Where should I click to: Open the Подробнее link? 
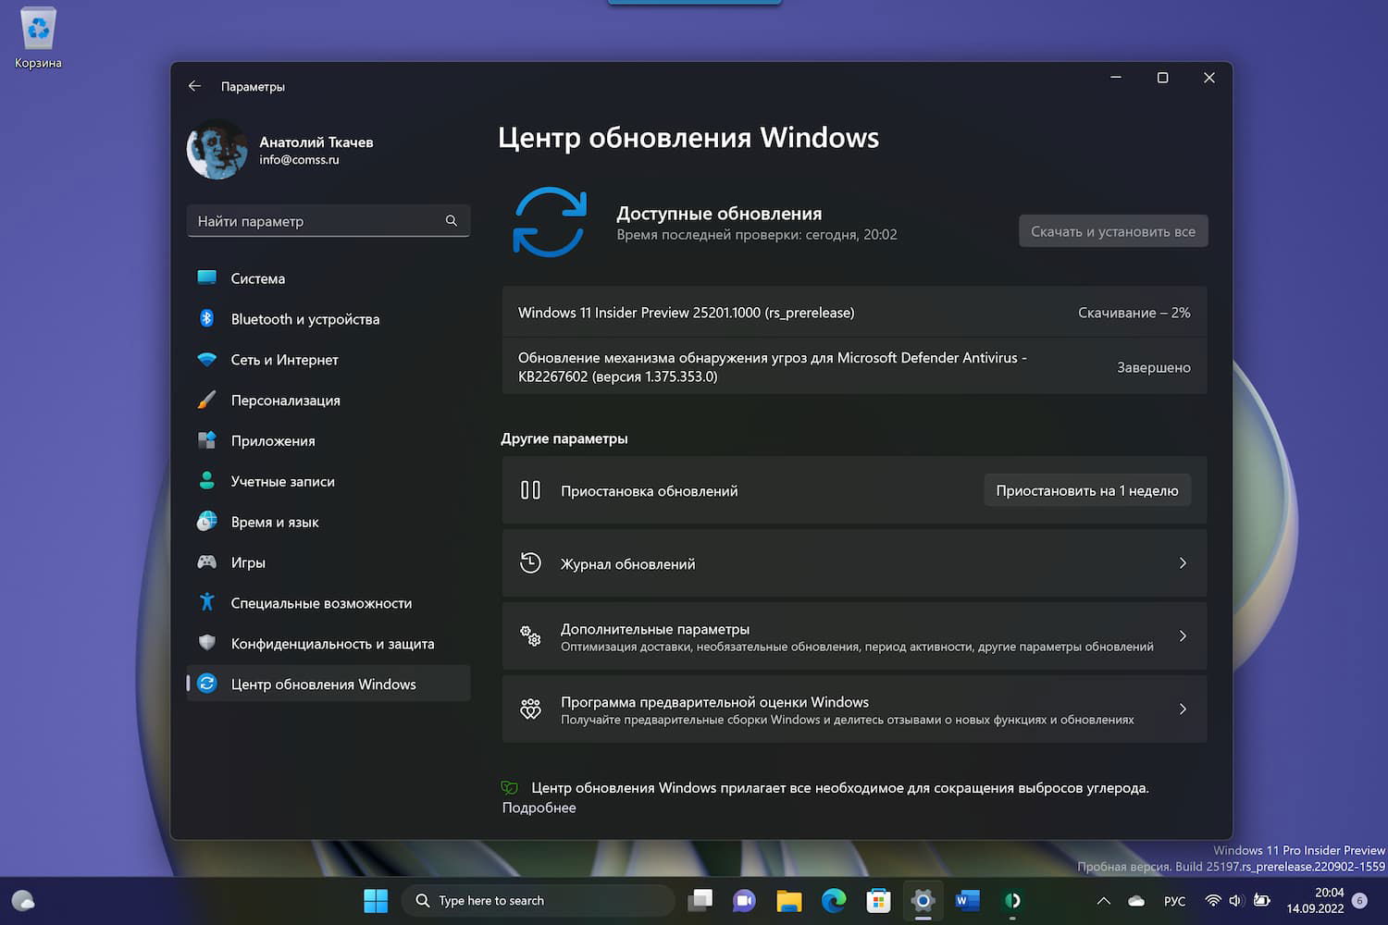(539, 808)
